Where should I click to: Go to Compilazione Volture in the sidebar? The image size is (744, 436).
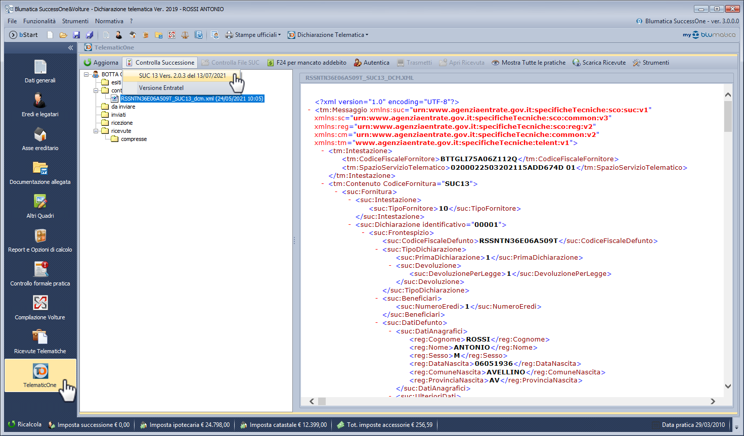(x=40, y=308)
